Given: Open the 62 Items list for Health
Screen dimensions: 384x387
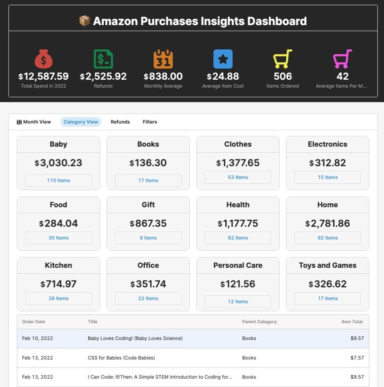Looking at the screenshot, I should (x=238, y=238).
